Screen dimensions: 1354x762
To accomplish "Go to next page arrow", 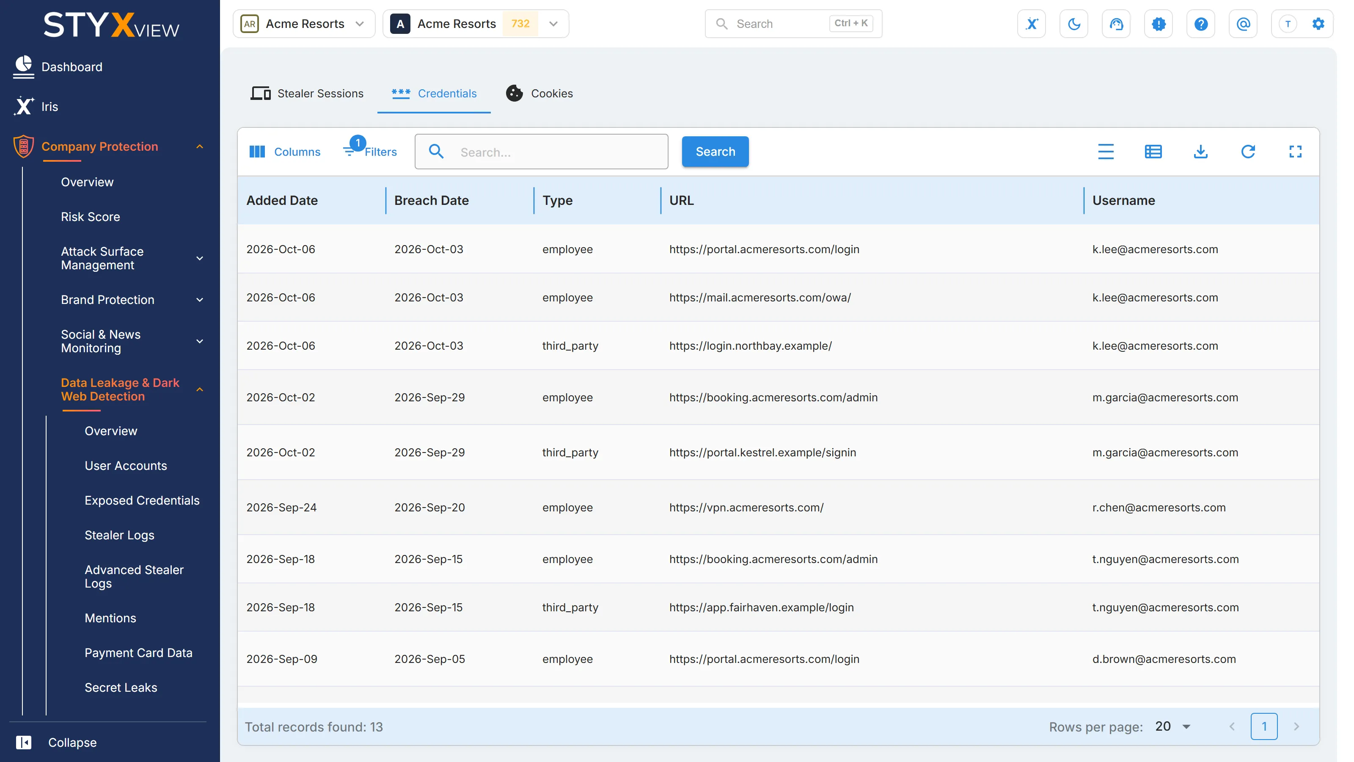I will pyautogui.click(x=1296, y=726).
